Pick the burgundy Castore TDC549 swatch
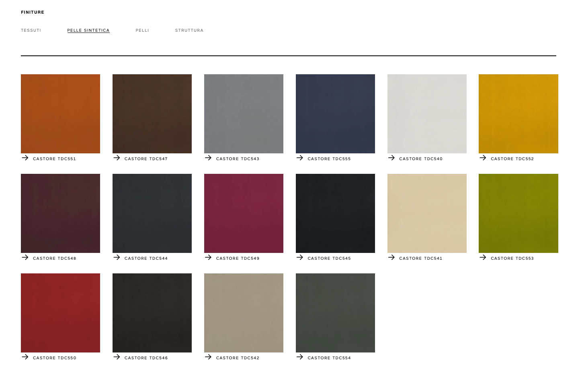The width and height of the screenshot is (582, 387). tap(244, 213)
